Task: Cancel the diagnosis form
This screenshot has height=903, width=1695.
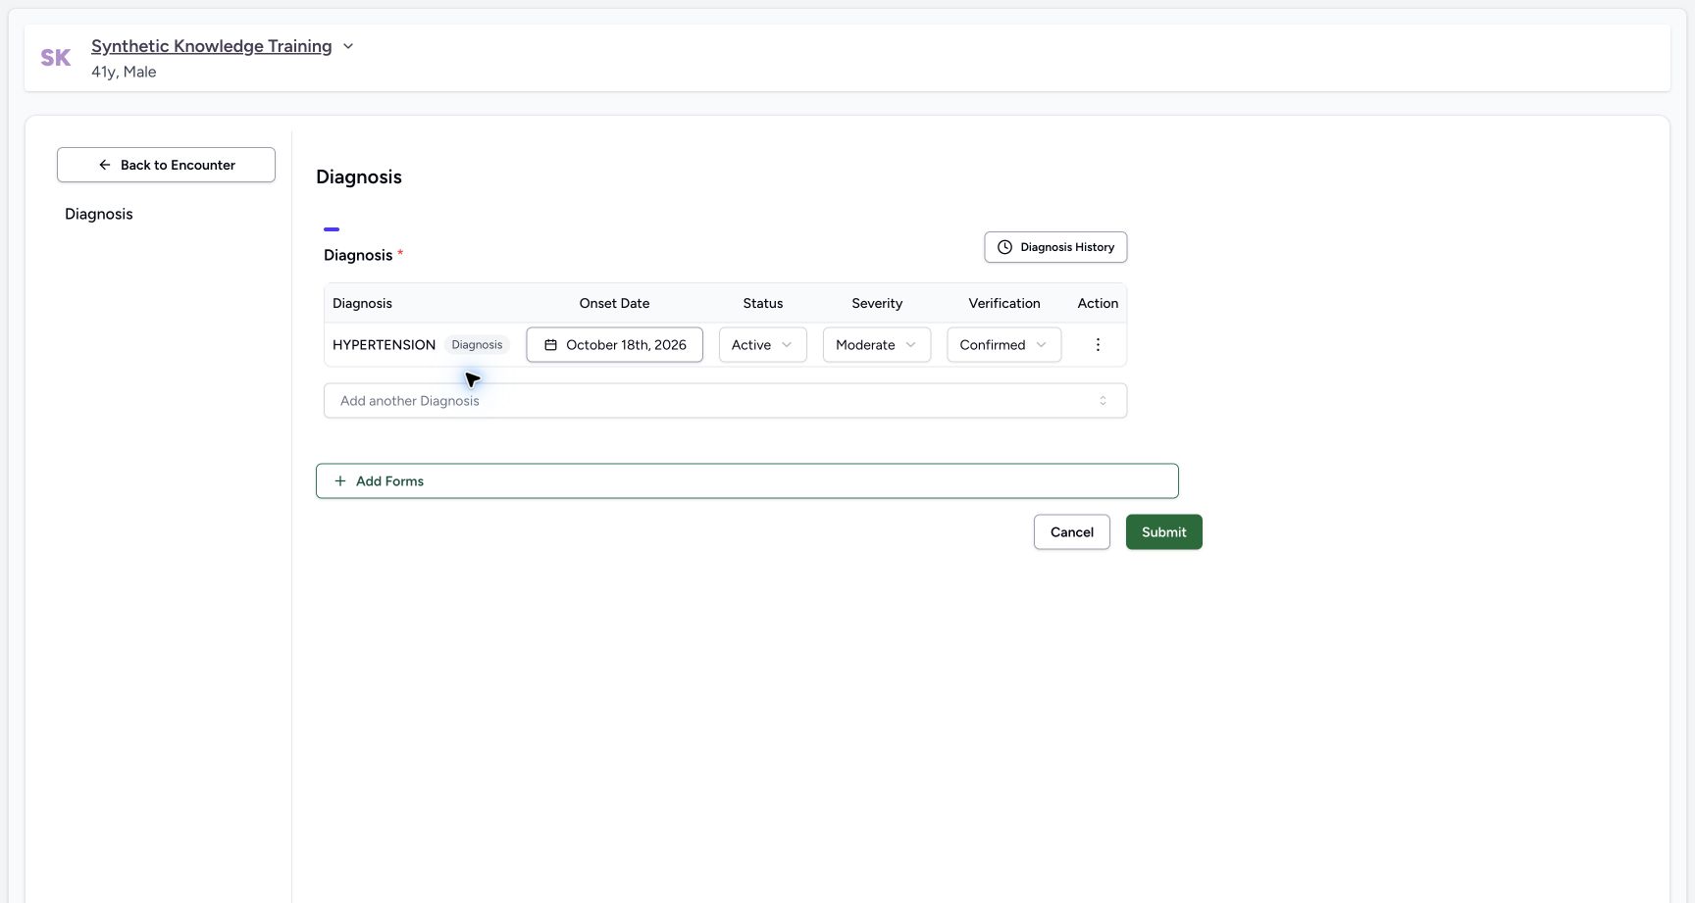Action: [1071, 532]
